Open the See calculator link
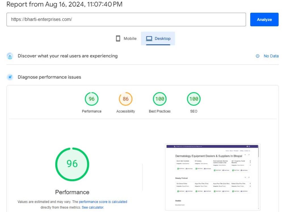The height and width of the screenshot is (212, 284). click(x=93, y=207)
